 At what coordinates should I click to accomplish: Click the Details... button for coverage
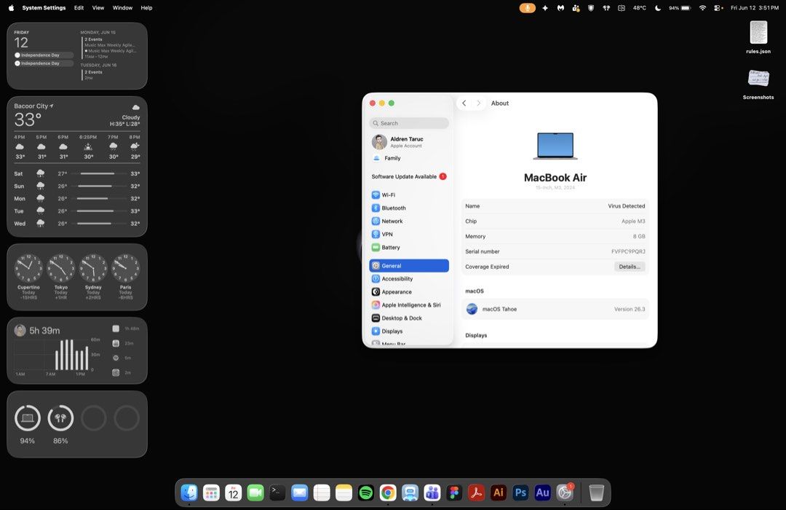629,267
